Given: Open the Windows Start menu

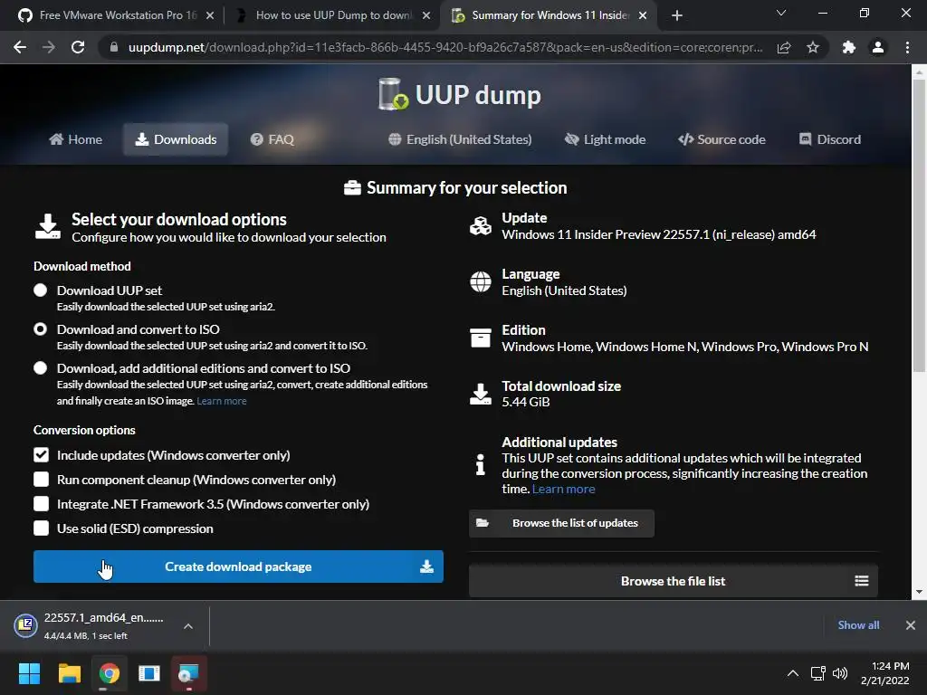Looking at the screenshot, I should pyautogui.click(x=29, y=673).
